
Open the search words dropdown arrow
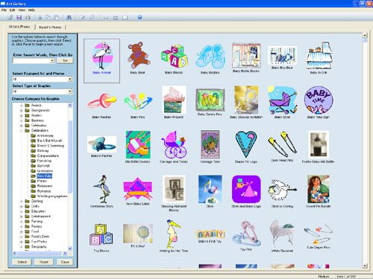tap(52, 60)
